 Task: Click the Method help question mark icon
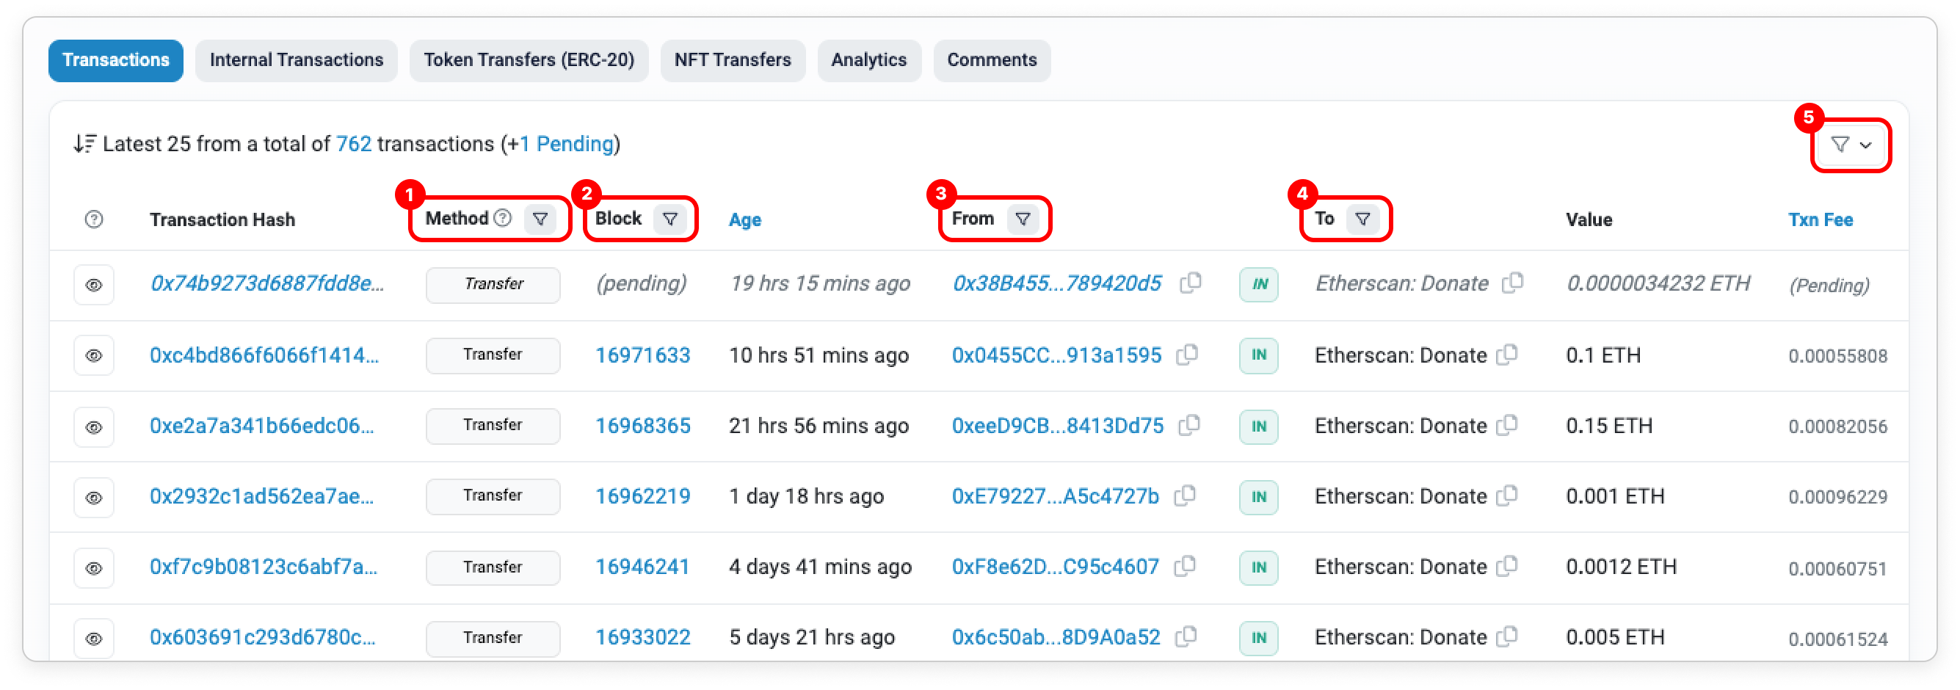tap(502, 218)
